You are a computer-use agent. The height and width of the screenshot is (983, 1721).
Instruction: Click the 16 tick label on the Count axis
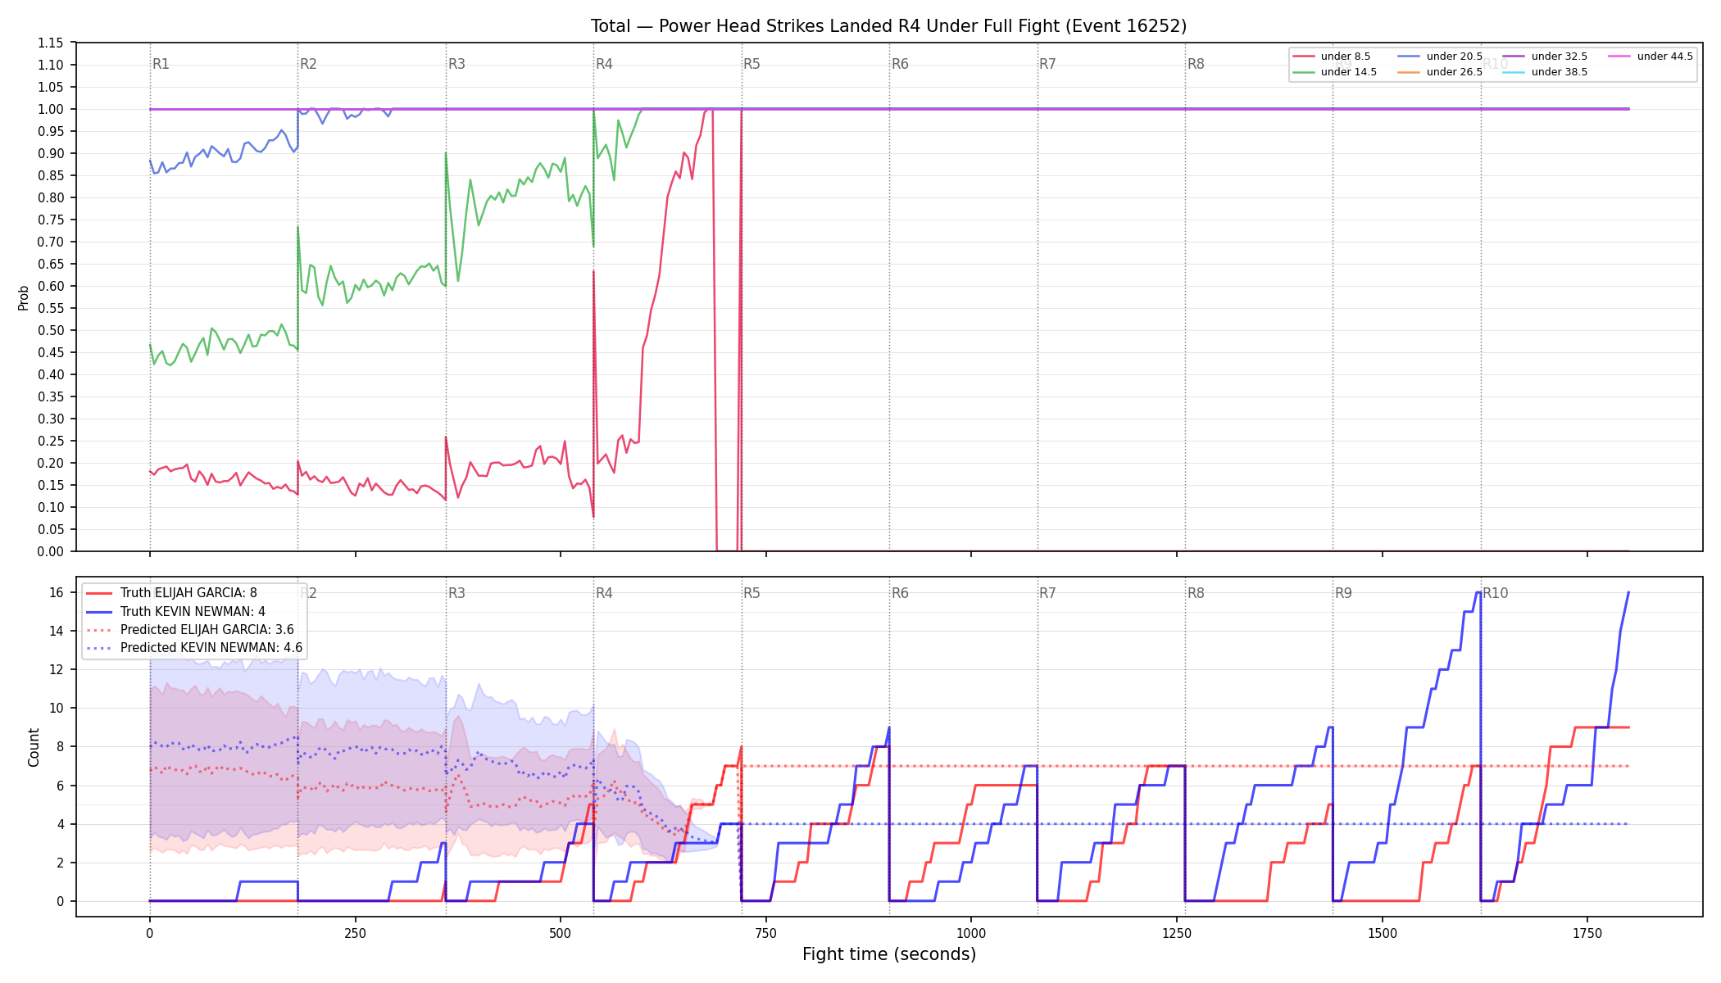point(57,593)
